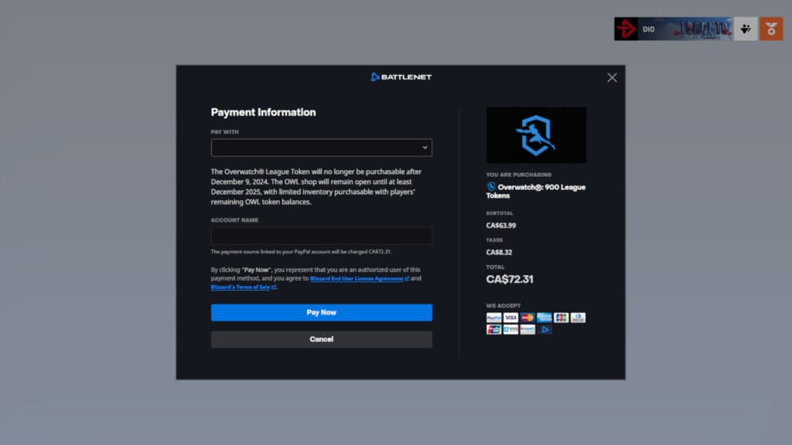Click the orange trophy icon in the top bar
The width and height of the screenshot is (792, 445).
pos(770,29)
